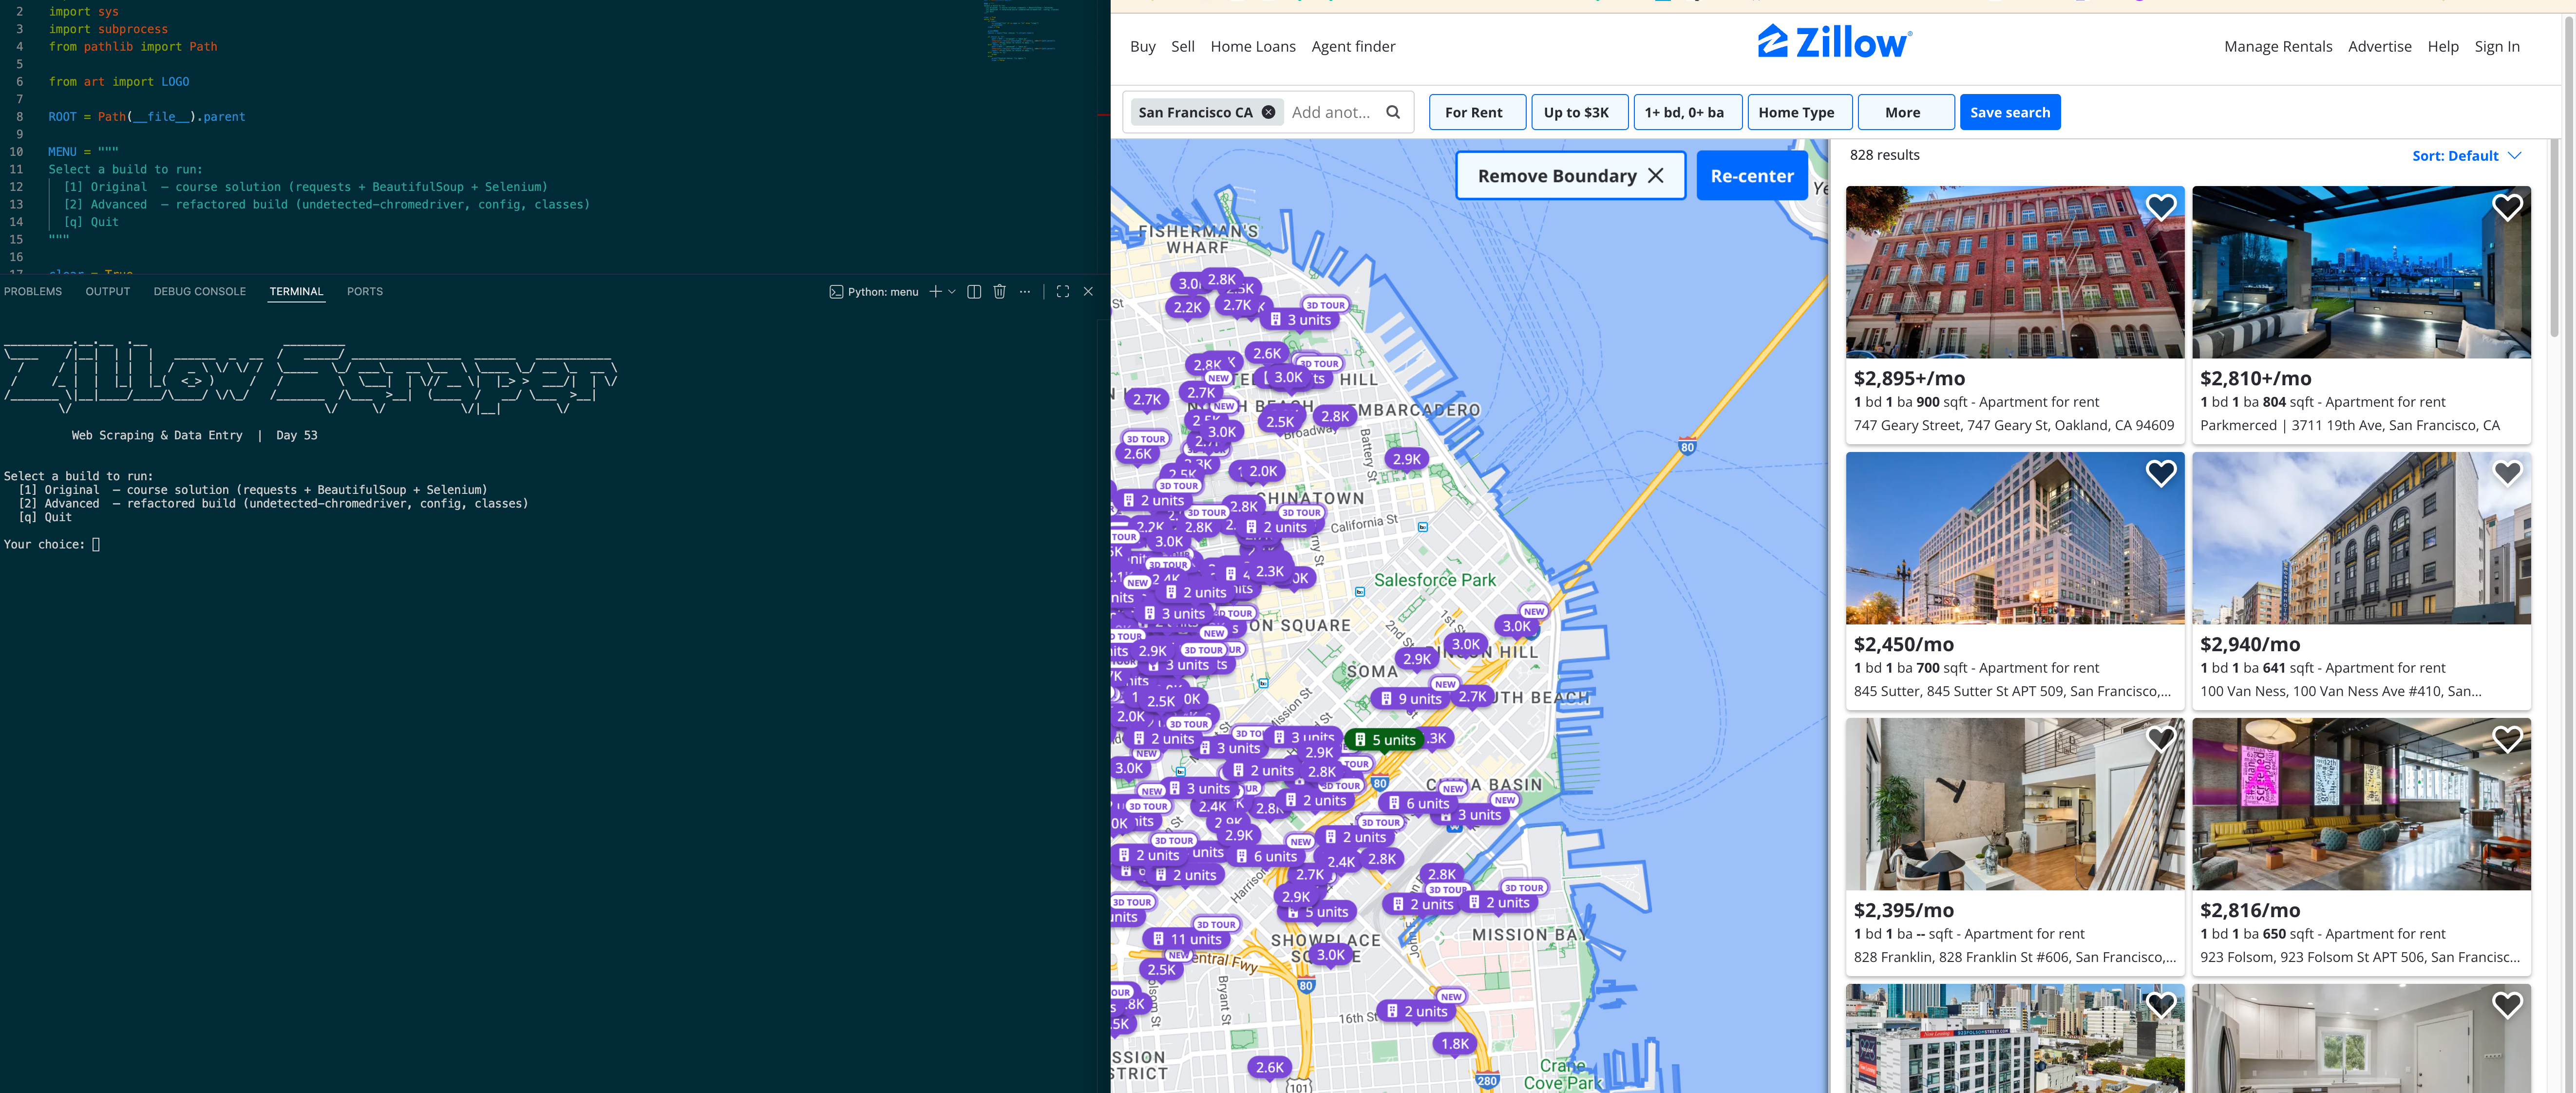Image resolution: width=2576 pixels, height=1093 pixels.
Task: Click the Zillow logo
Action: (1834, 42)
